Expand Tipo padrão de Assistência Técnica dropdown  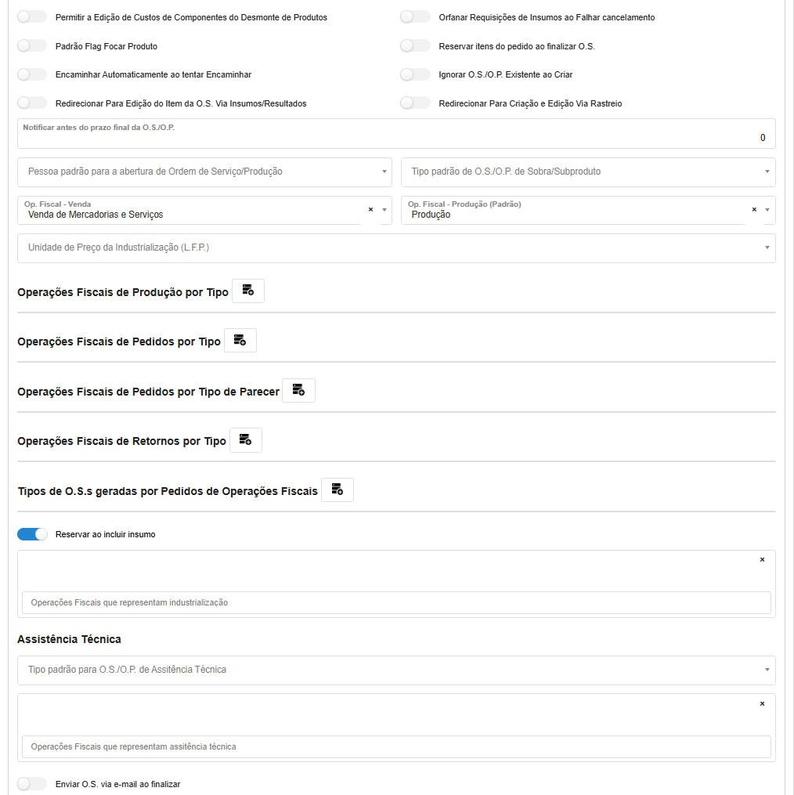[395, 670]
